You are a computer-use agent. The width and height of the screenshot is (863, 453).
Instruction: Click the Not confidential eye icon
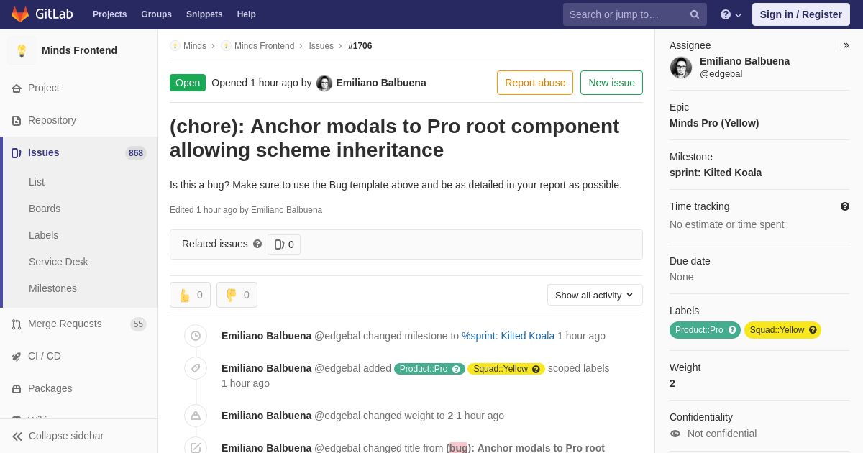675,434
